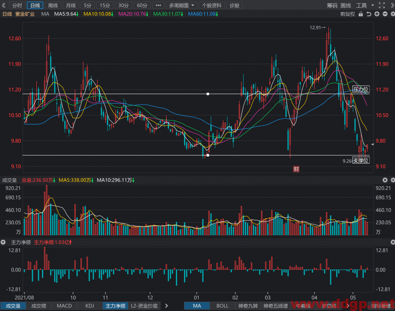This screenshot has height=311, width=395.
Task: Select 月线 monthly chart
Action: [x=71, y=5]
